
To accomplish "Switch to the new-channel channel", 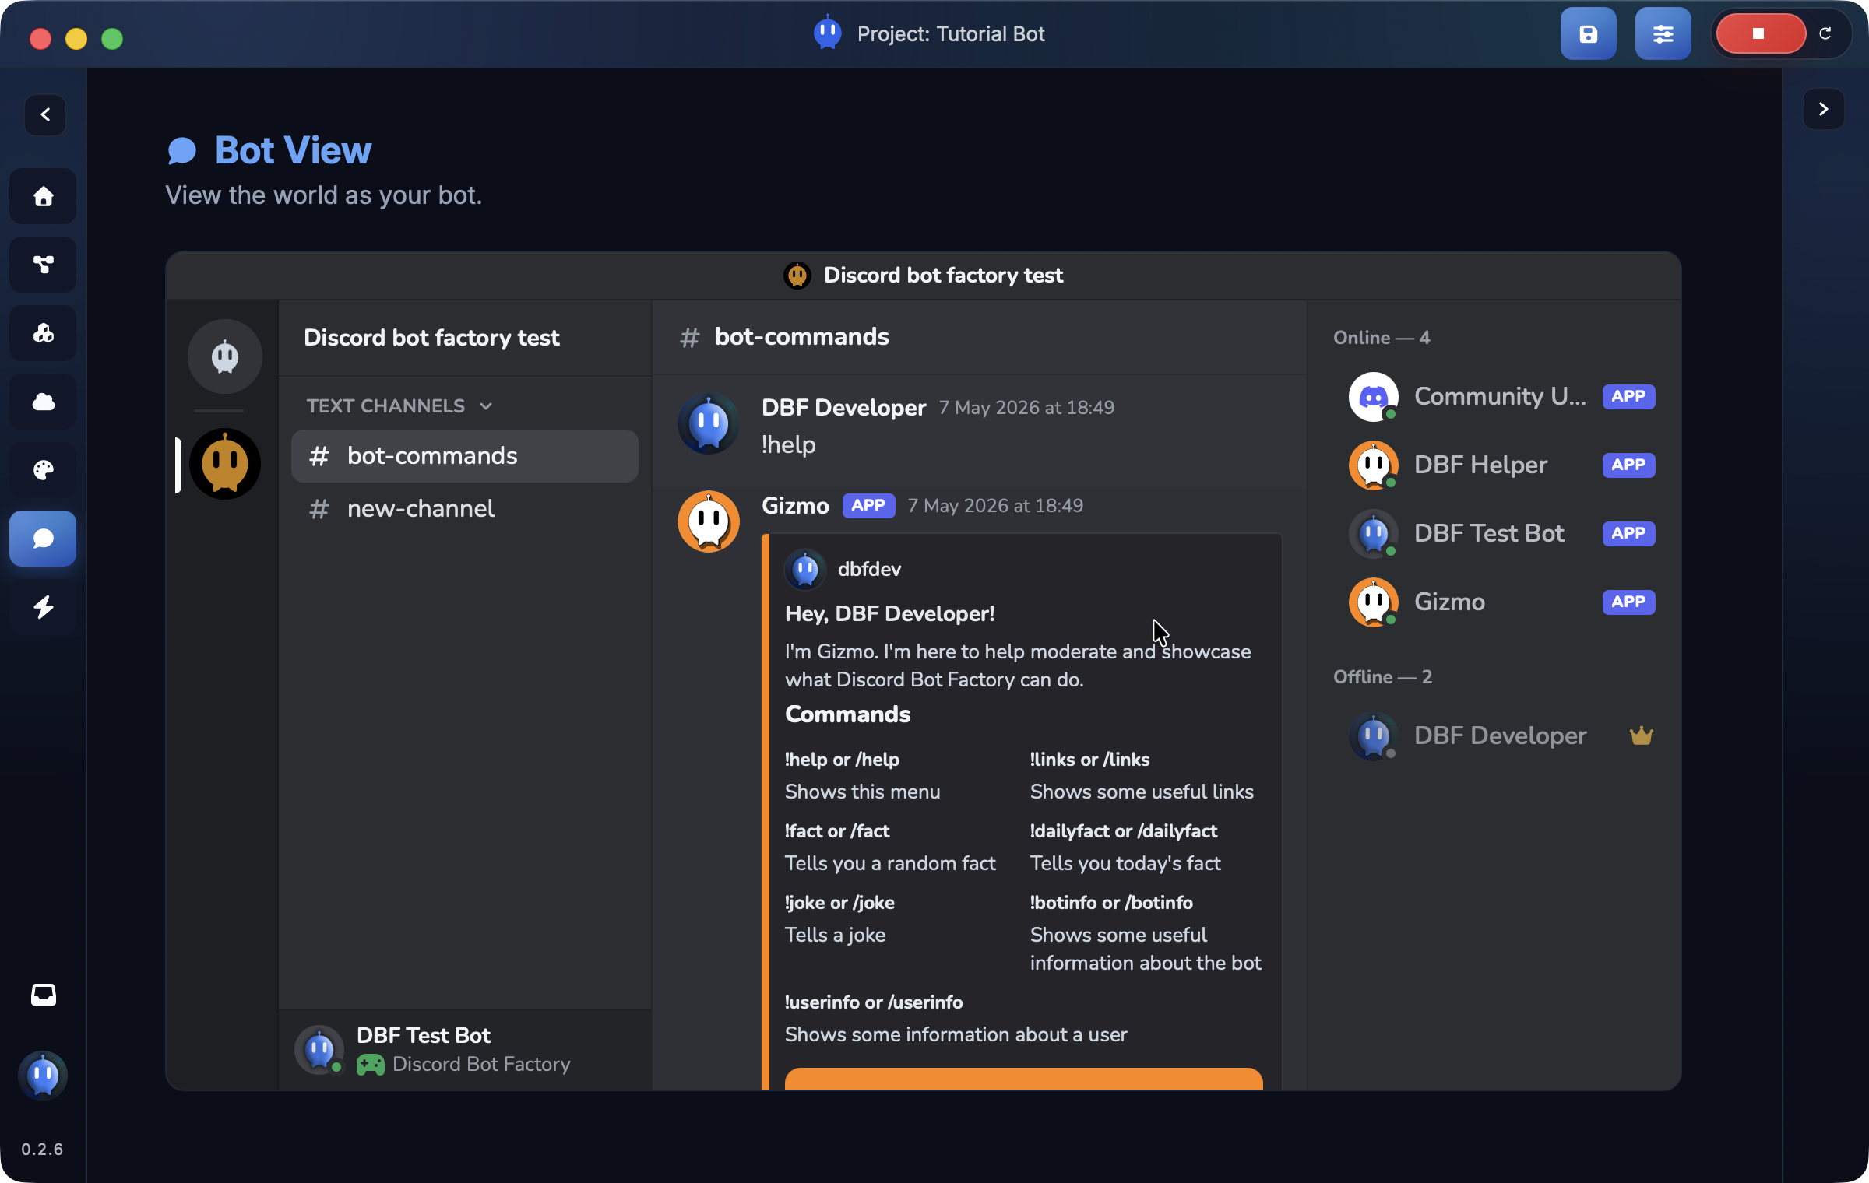I will (x=465, y=509).
